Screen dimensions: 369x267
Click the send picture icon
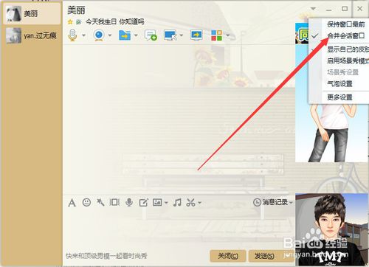point(157,202)
